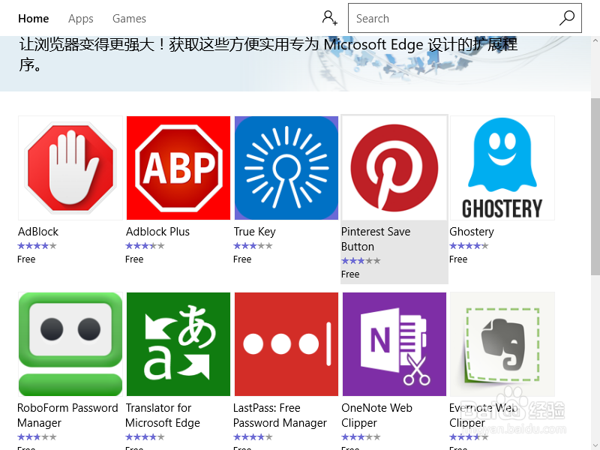Open the AdBlock red hand icon
Image resolution: width=600 pixels, height=450 pixels.
click(70, 168)
